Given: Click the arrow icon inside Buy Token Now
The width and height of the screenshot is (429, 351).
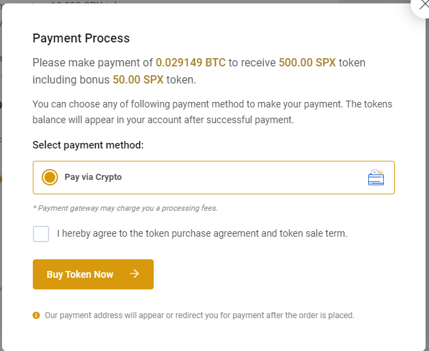Looking at the screenshot, I should (135, 274).
